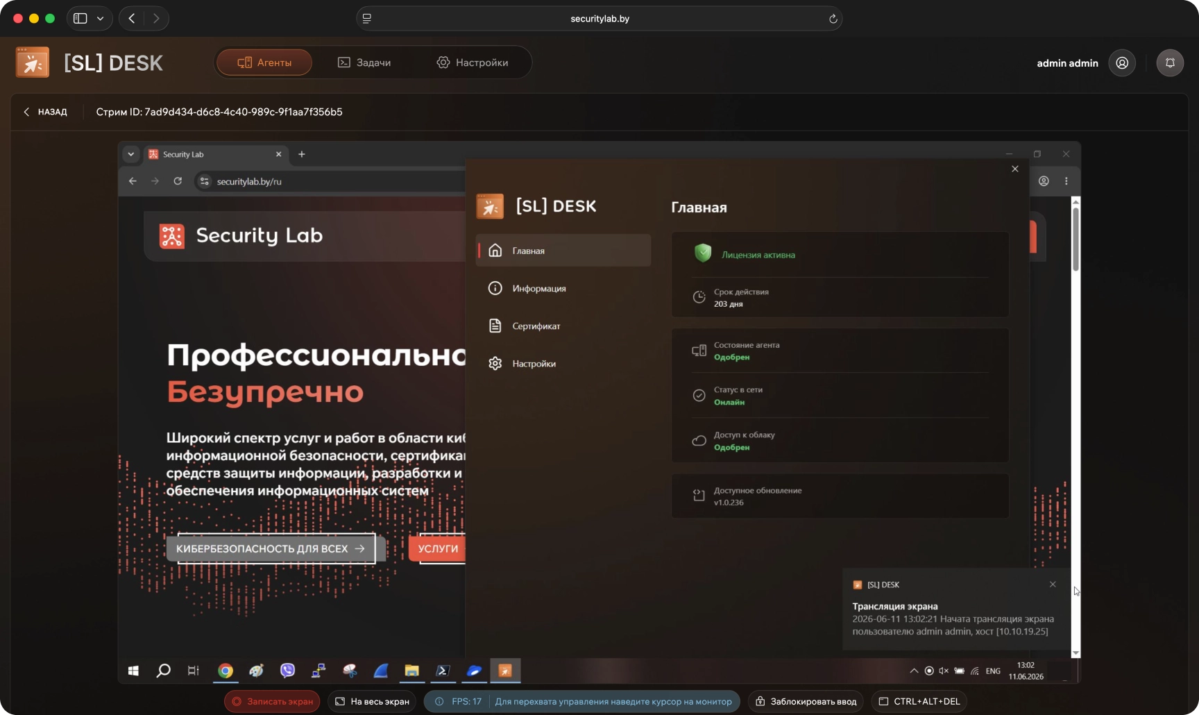Close the remote [SL] DESK agent window

[x=1015, y=169]
